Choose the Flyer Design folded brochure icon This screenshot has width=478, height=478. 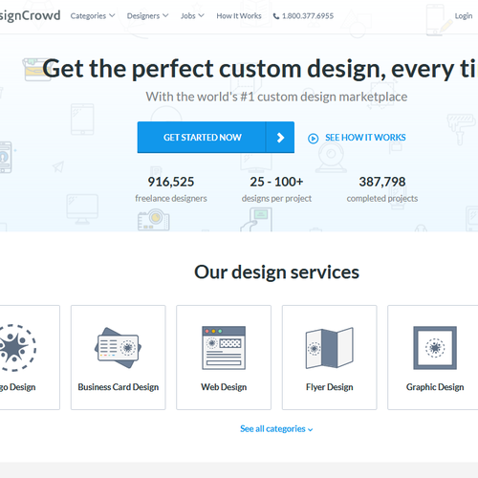(329, 348)
